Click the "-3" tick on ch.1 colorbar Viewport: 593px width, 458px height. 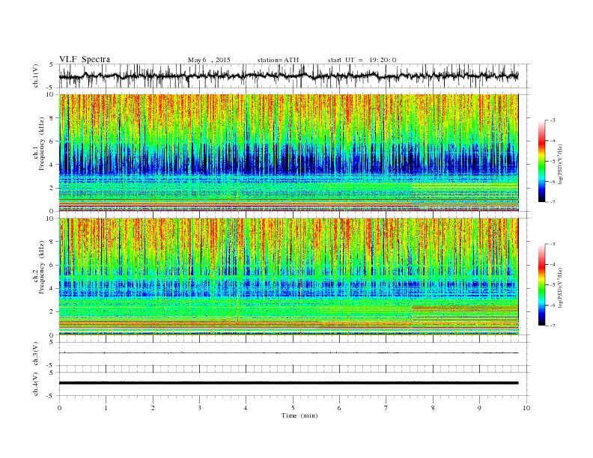pos(553,120)
